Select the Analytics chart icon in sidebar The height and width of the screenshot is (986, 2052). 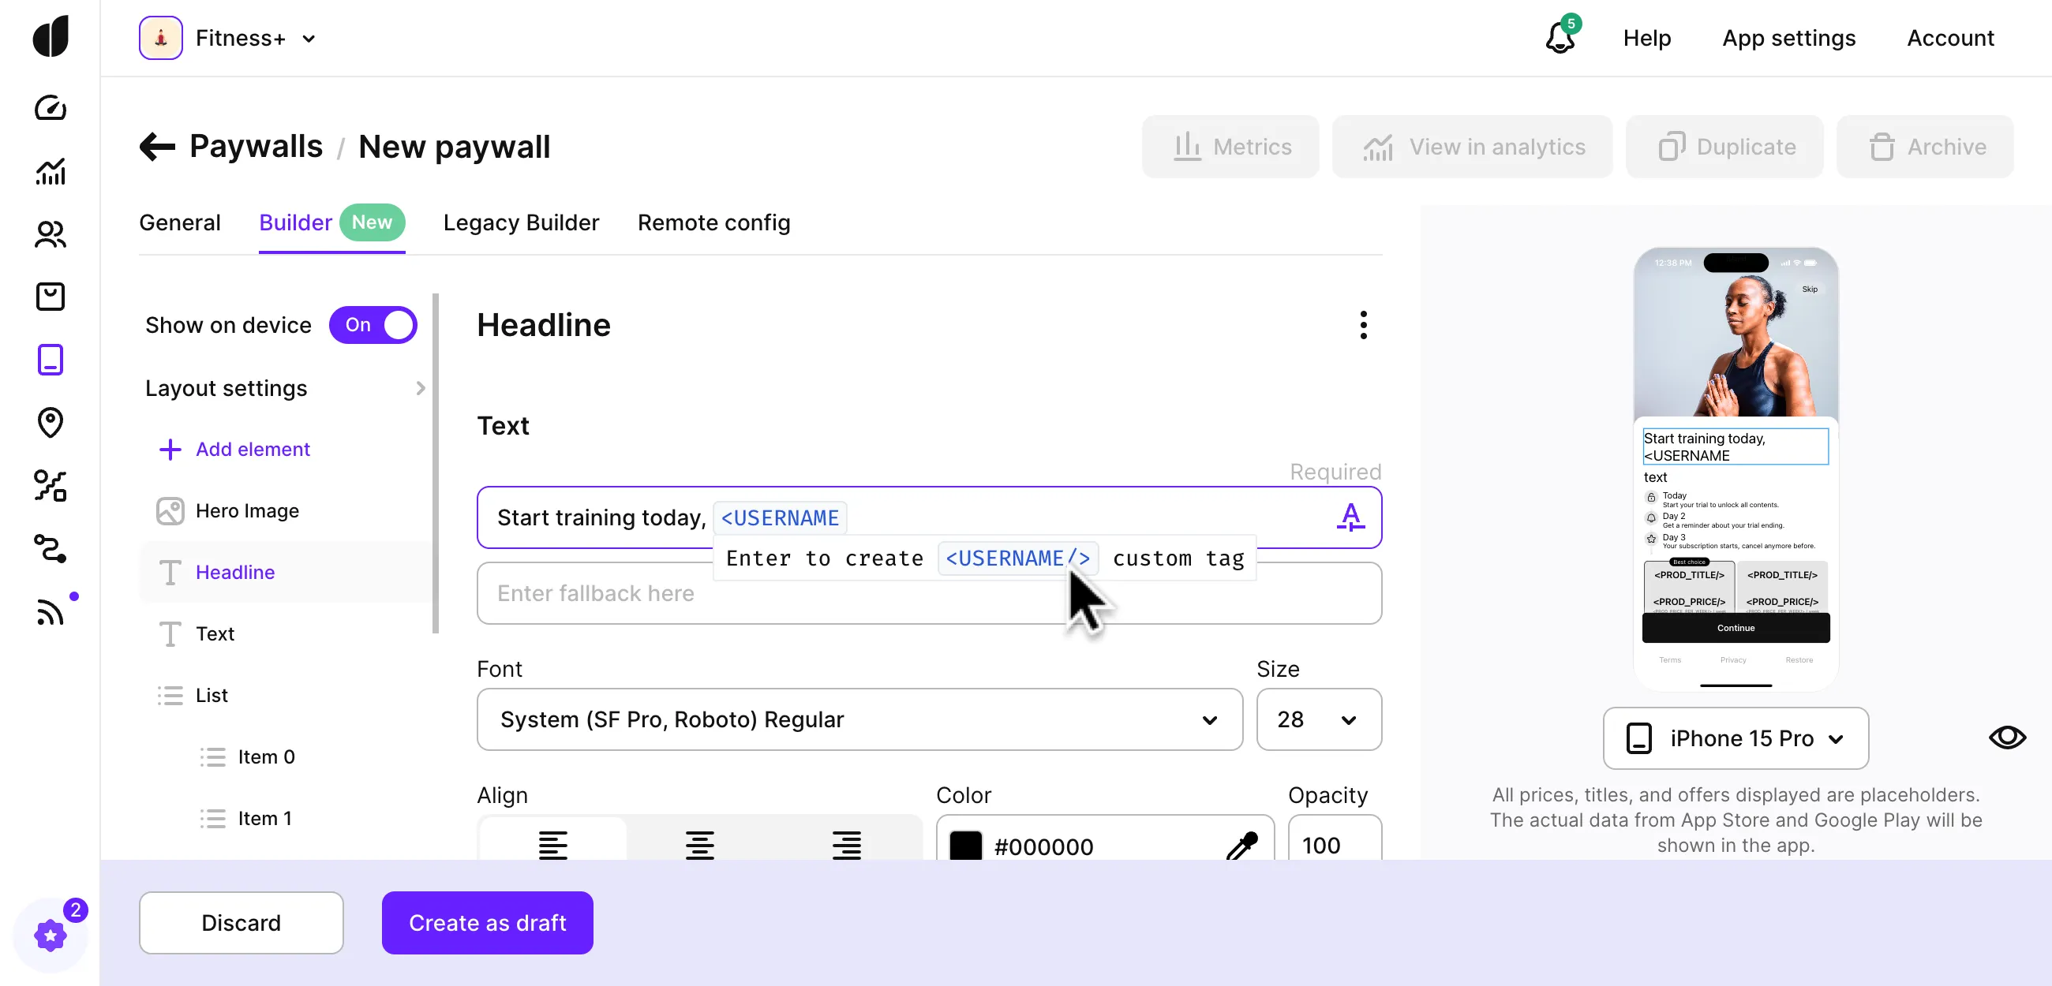[x=51, y=172]
